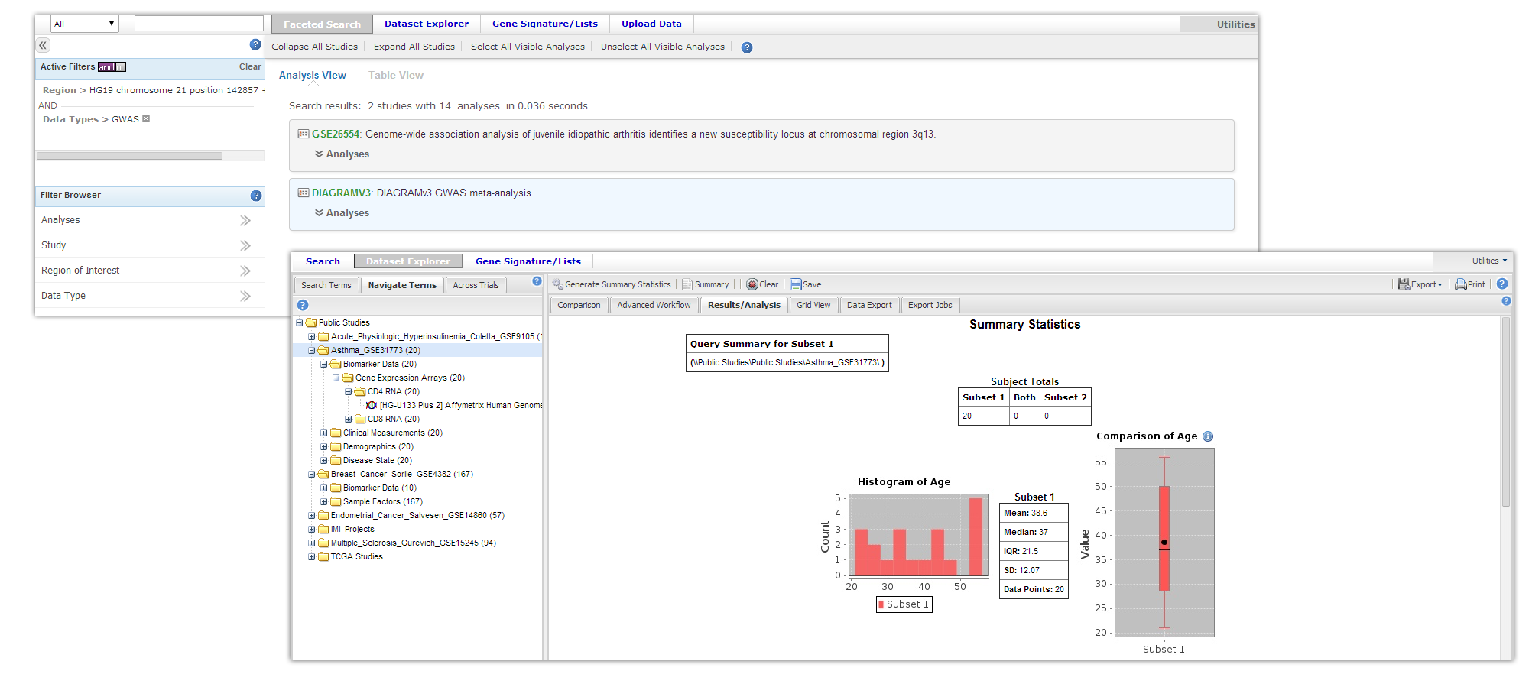Click the help icon next to Print
The height and width of the screenshot is (687, 1529).
pos(1502,284)
